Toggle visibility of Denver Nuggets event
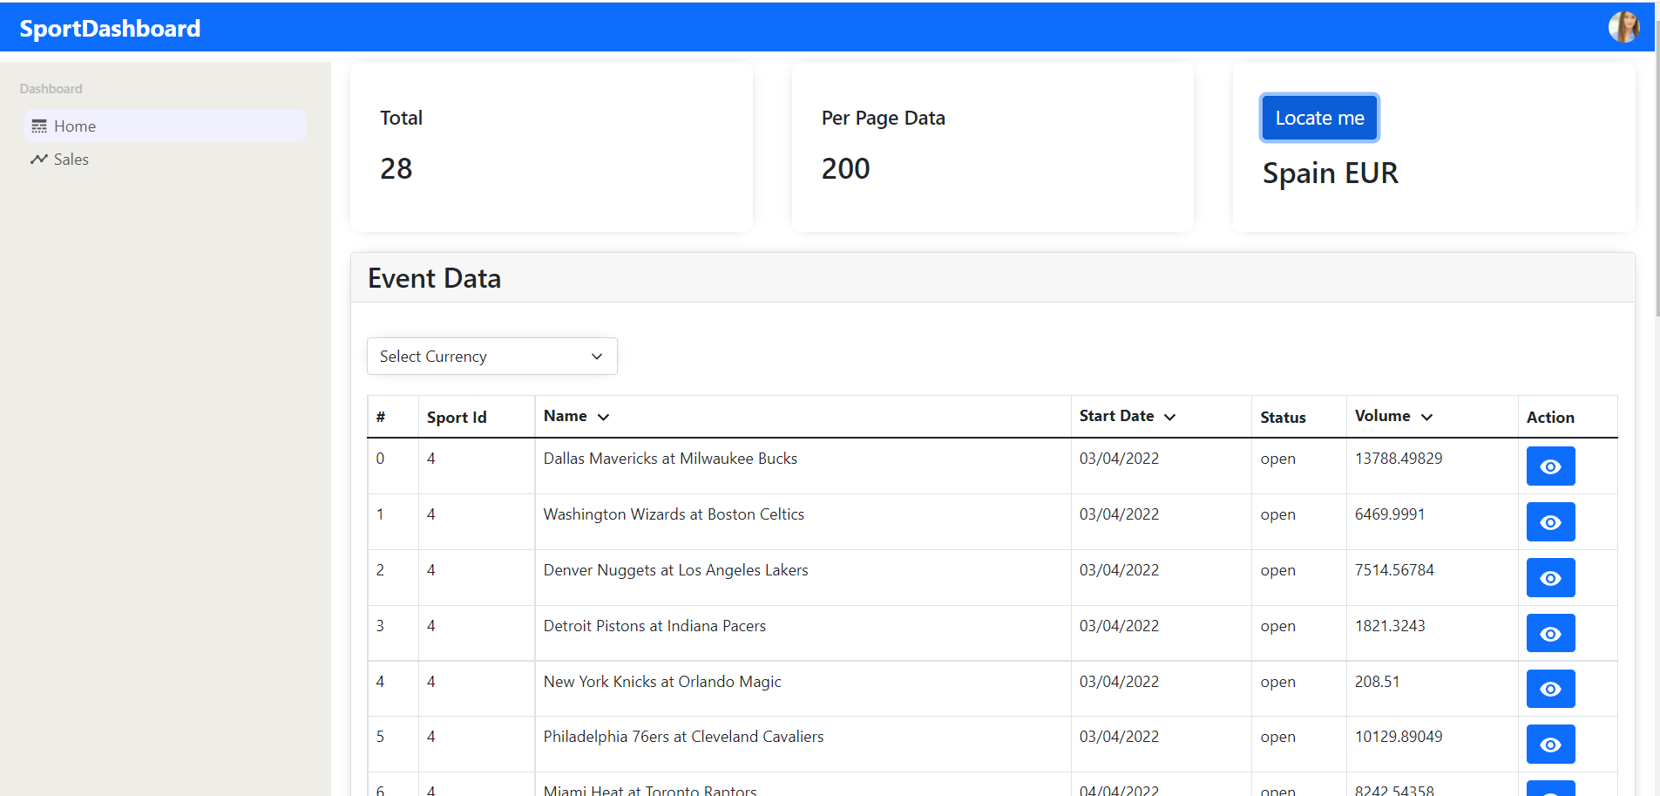Screen dimensions: 1660x796 coord(1549,577)
